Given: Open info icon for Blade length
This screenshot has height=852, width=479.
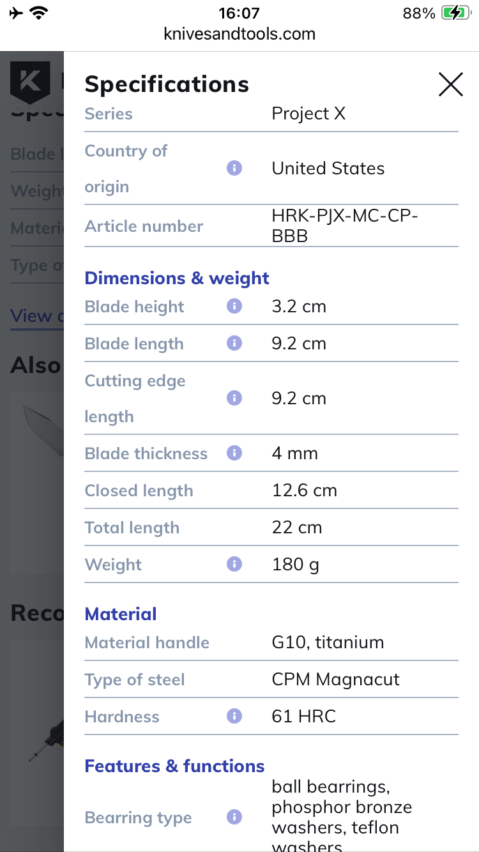Looking at the screenshot, I should pos(234,344).
